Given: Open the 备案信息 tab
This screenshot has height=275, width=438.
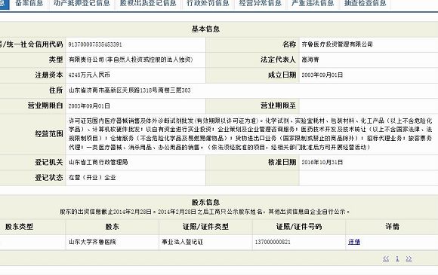Looking at the screenshot, I should pos(29,3).
